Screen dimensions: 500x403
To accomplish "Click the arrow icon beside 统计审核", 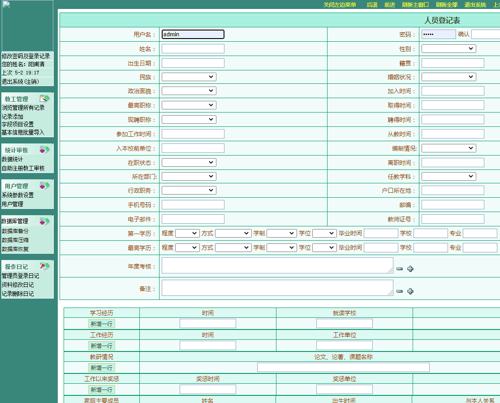I will tap(44, 150).
